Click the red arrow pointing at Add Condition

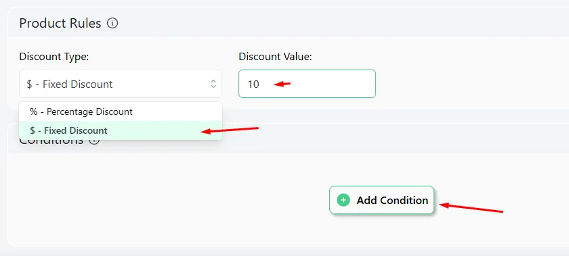tap(471, 208)
